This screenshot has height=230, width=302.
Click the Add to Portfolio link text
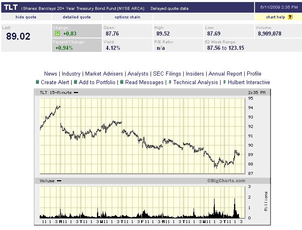(x=97, y=82)
